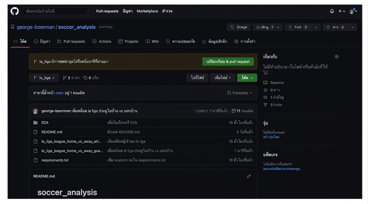
Task: Open เกี่ยวกับ settings gear icon
Action: (x=337, y=57)
